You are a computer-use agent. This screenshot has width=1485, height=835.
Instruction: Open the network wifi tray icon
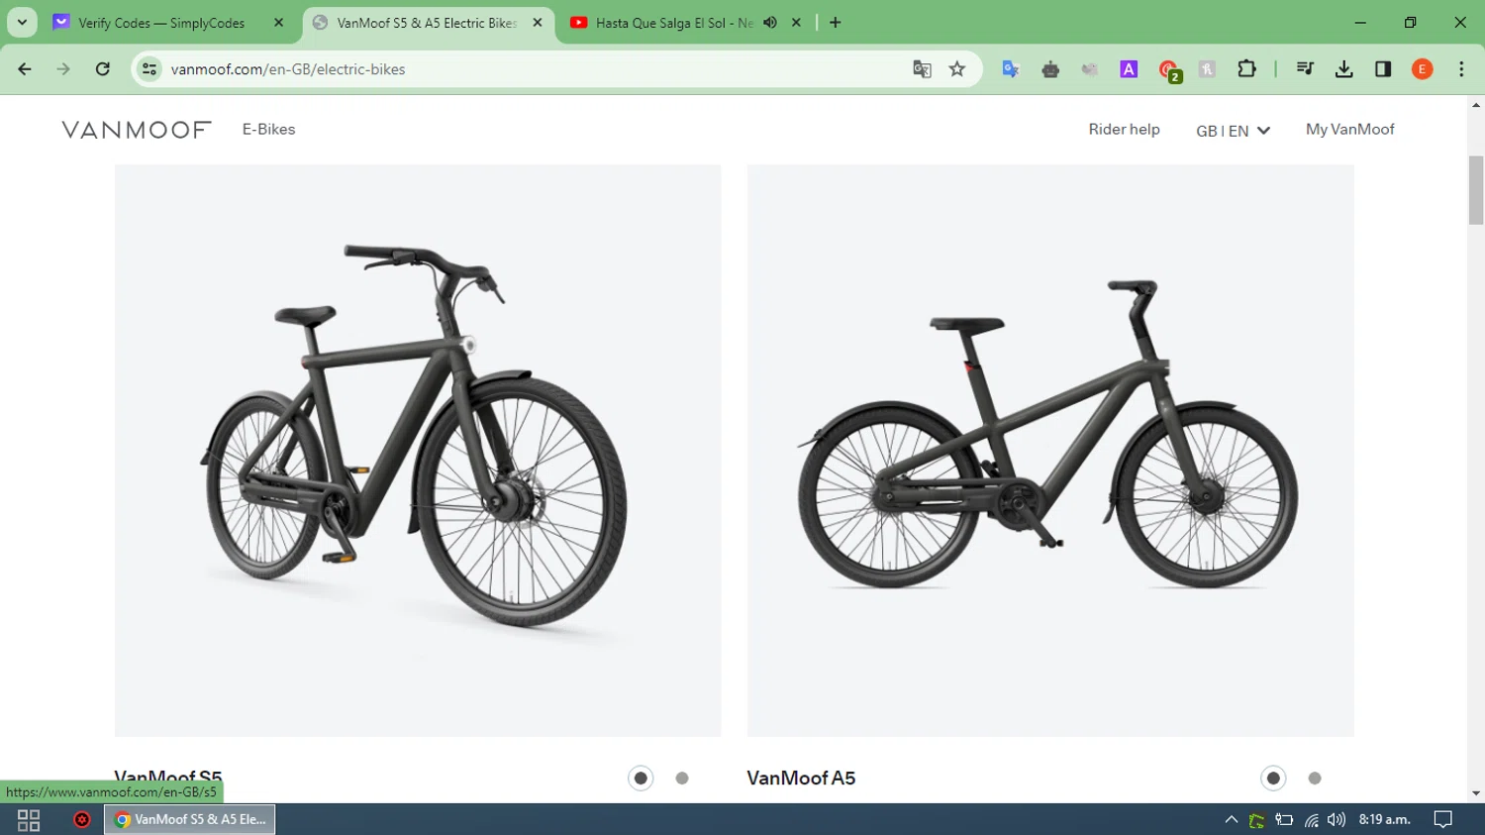coord(1312,820)
